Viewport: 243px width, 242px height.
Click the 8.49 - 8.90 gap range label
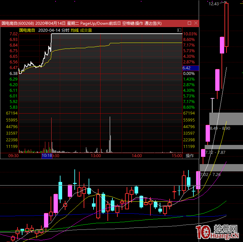(x=220, y=128)
